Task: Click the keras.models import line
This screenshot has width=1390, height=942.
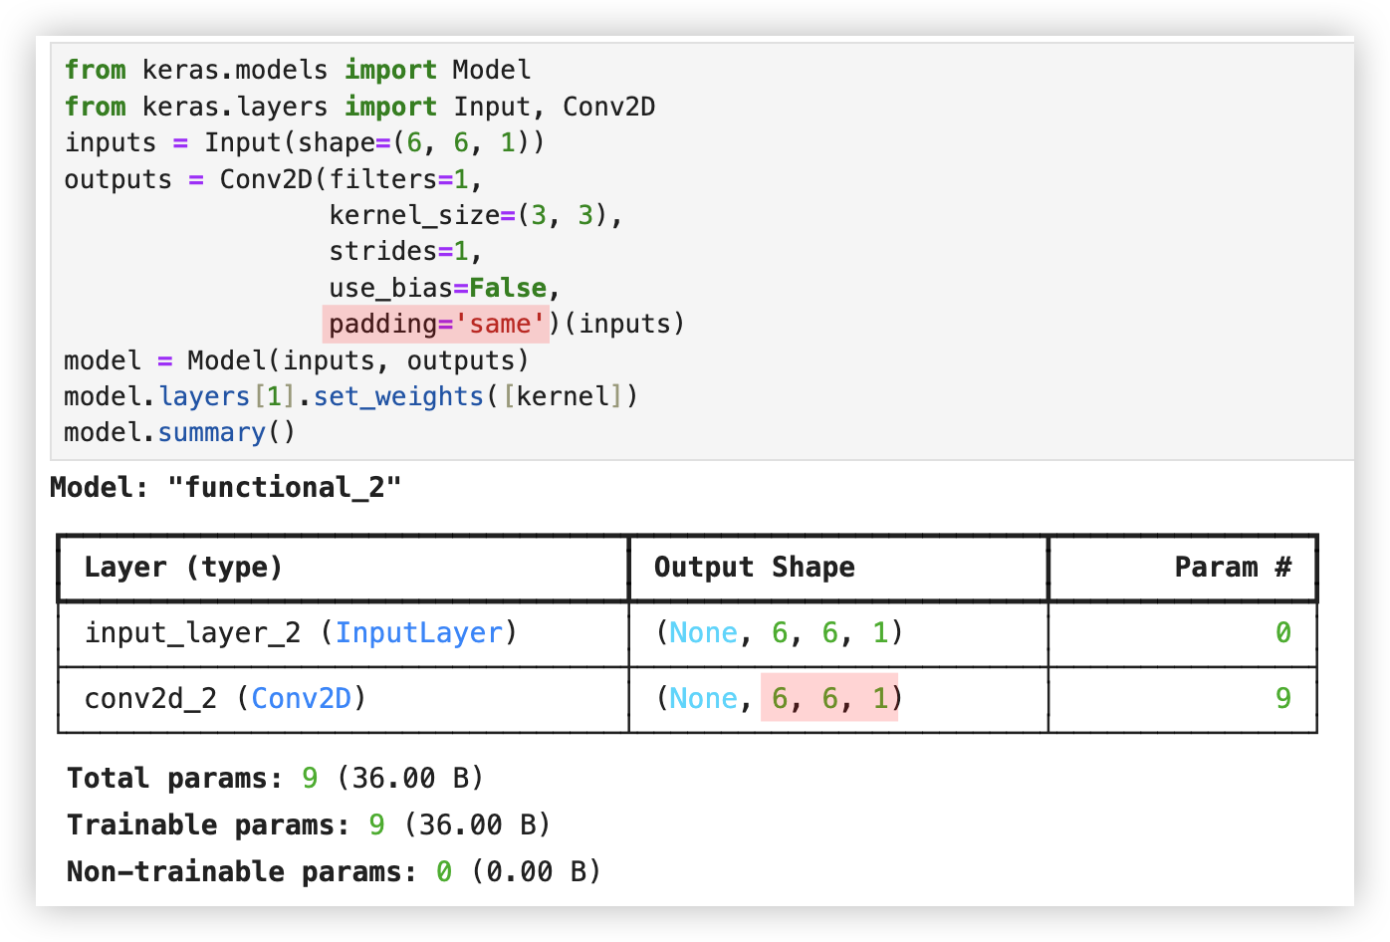Action: point(297,71)
